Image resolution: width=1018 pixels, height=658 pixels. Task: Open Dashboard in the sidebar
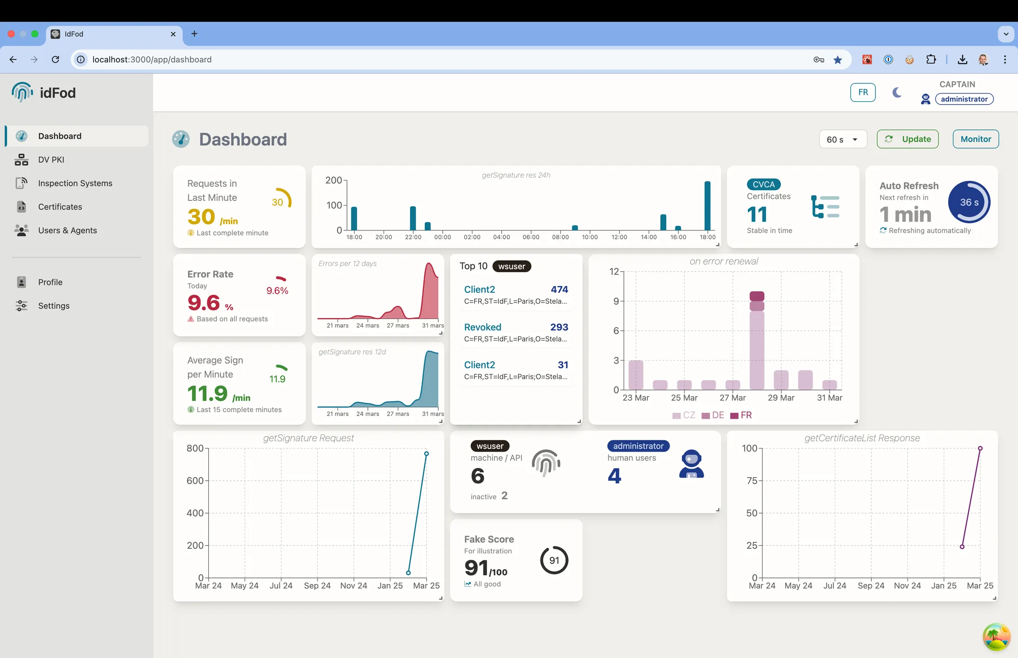tap(77, 136)
